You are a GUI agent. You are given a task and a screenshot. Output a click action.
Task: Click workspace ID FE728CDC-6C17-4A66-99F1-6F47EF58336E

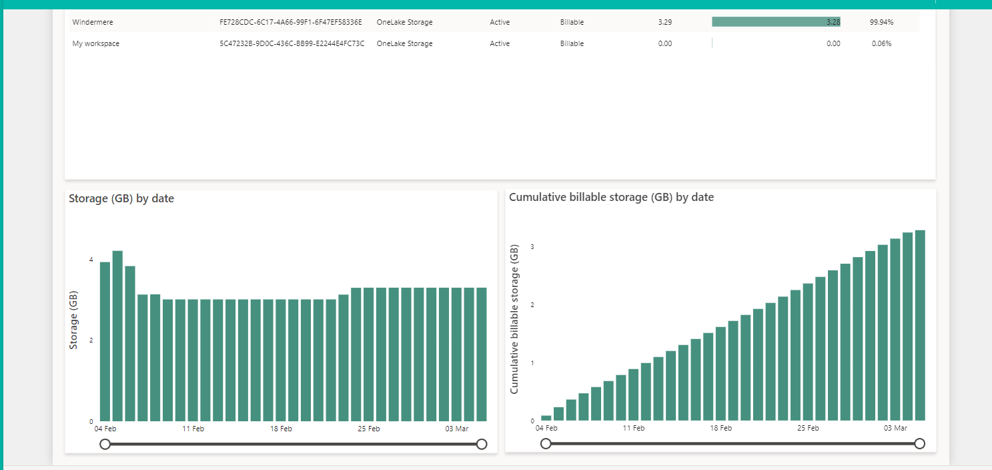pos(291,22)
